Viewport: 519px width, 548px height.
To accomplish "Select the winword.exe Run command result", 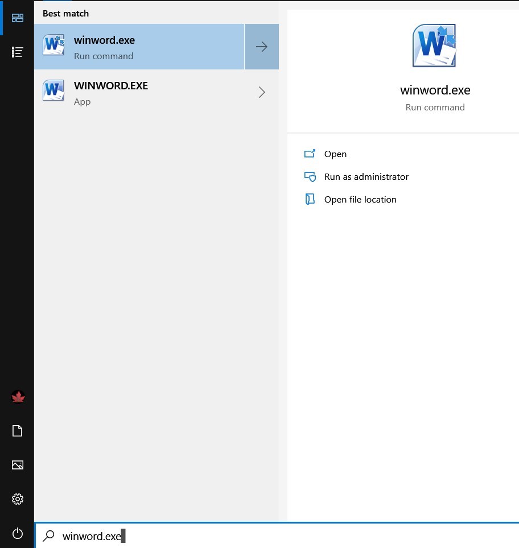I will pyautogui.click(x=139, y=47).
